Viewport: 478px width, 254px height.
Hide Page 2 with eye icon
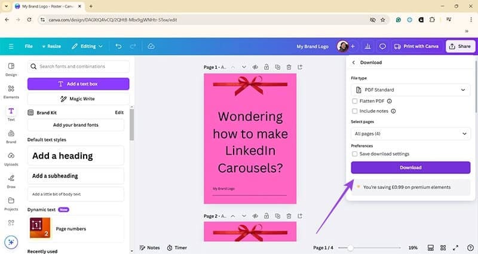(x=255, y=216)
